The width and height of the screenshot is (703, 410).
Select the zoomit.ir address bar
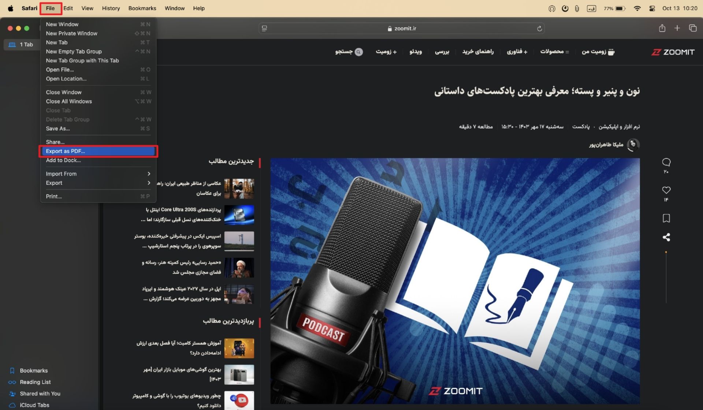click(405, 28)
